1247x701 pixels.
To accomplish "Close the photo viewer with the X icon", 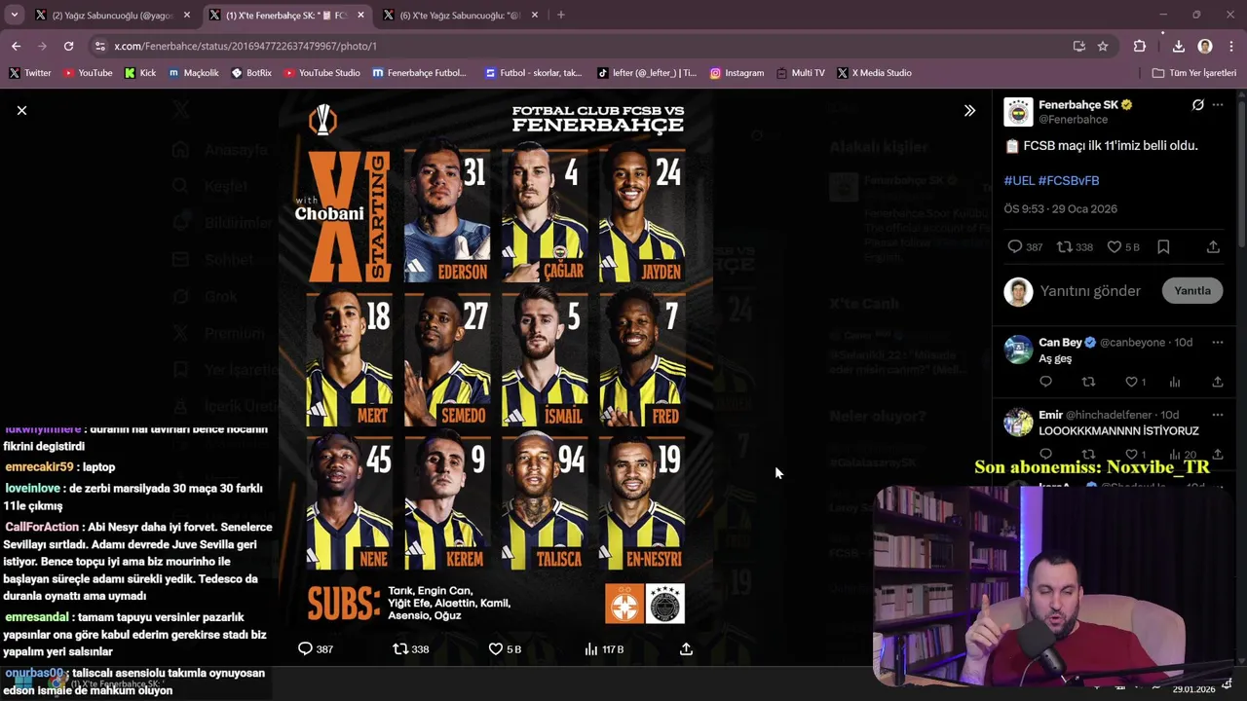I will pyautogui.click(x=21, y=110).
